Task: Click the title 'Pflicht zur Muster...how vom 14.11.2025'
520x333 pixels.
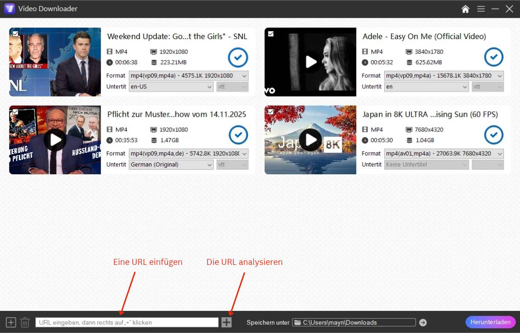Action: [x=176, y=115]
